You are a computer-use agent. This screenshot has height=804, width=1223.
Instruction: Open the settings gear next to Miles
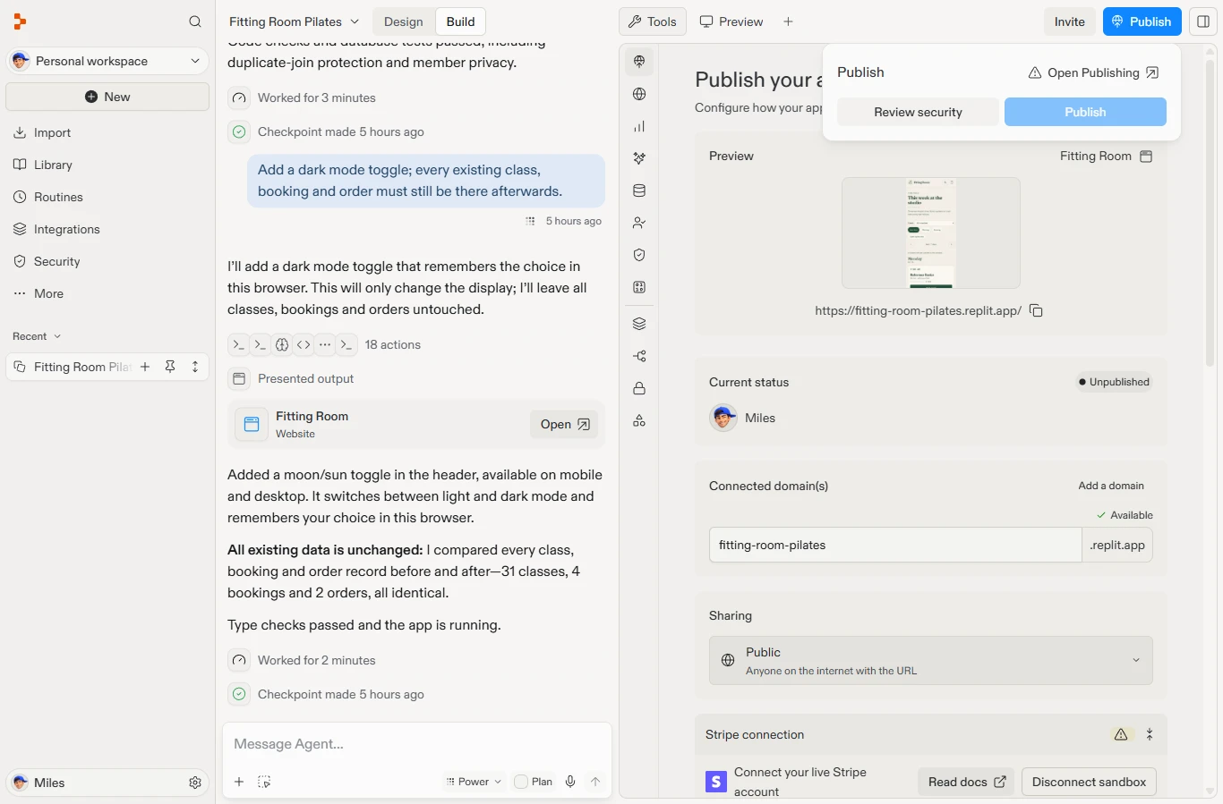point(195,783)
